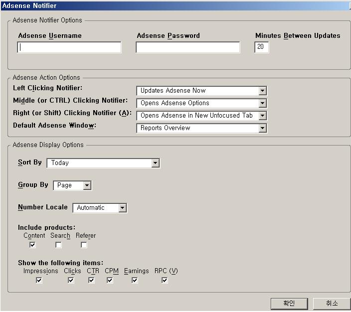The width and height of the screenshot is (351, 312).
Task: Select the Minutes Between Updates box
Action: tap(261, 47)
